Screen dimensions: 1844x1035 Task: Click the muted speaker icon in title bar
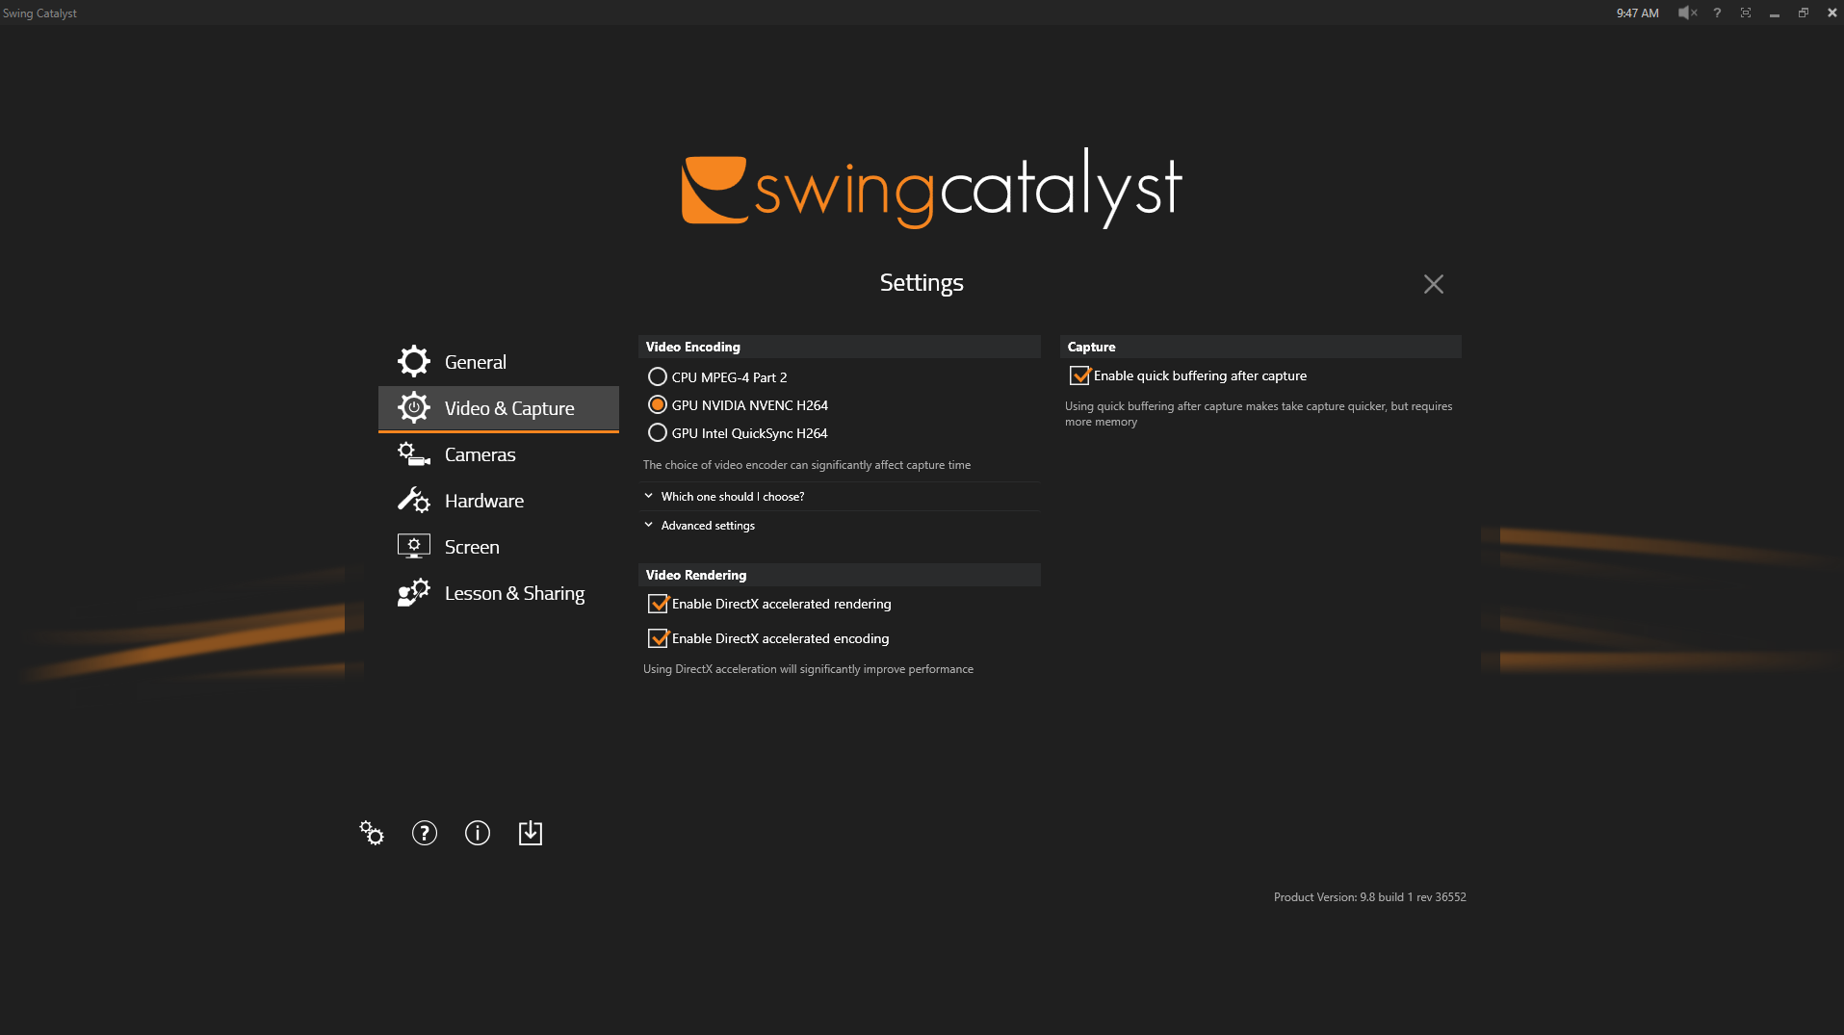point(1687,13)
